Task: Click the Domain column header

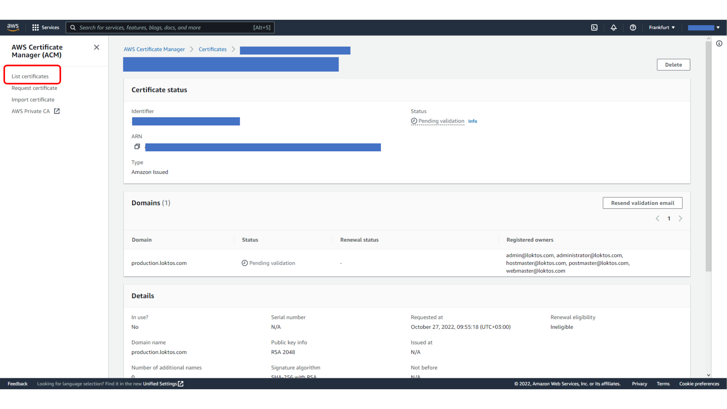Action: [142, 240]
